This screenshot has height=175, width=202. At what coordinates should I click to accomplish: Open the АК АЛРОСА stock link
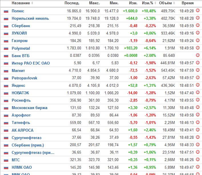(x=23, y=130)
